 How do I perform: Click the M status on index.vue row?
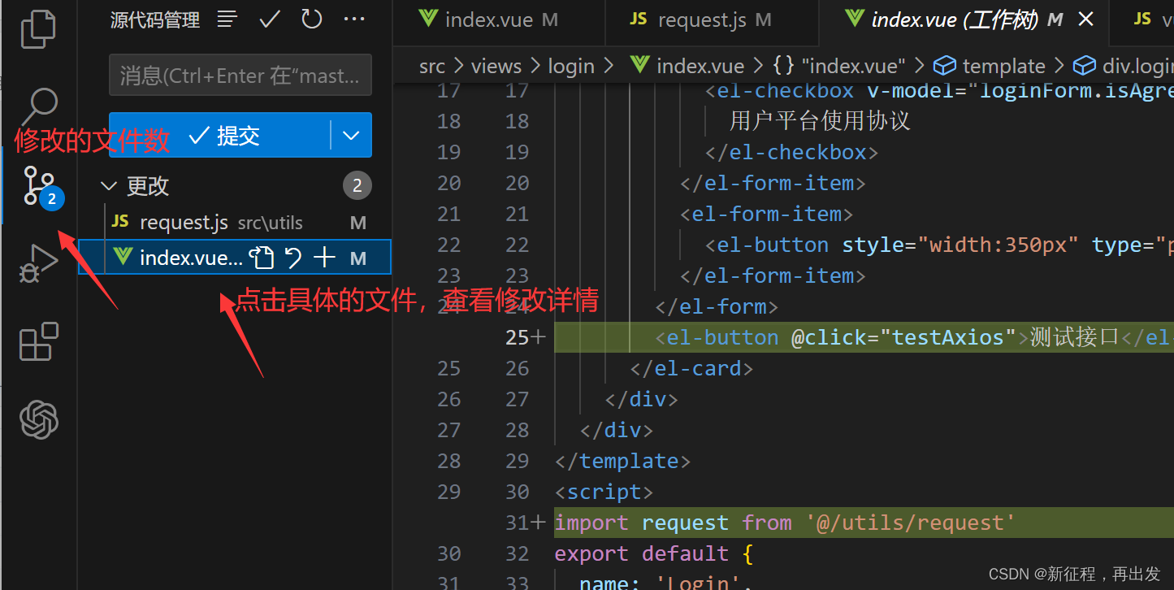(358, 258)
